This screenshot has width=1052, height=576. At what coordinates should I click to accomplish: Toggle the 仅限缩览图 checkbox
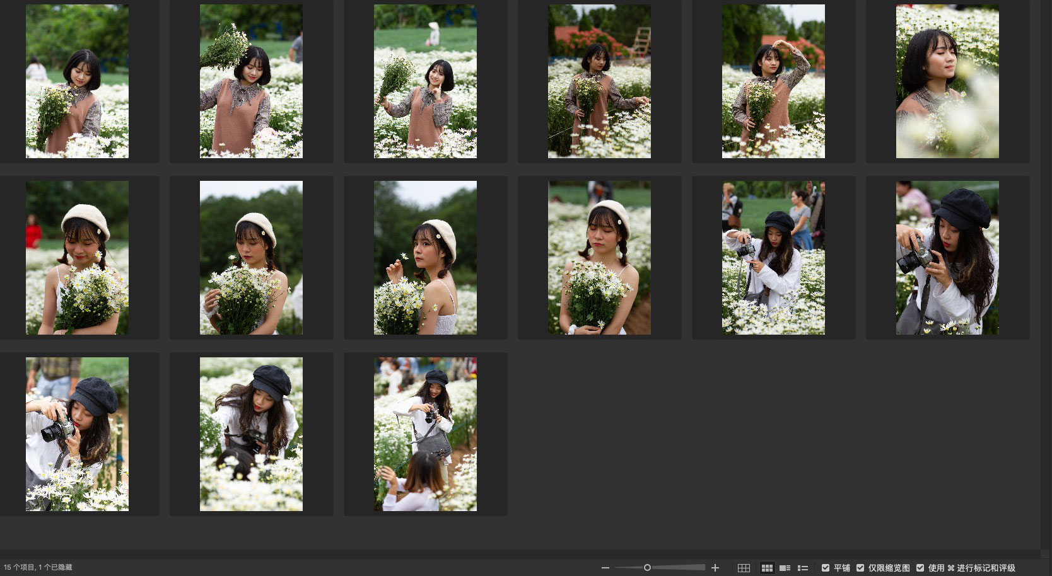(860, 568)
